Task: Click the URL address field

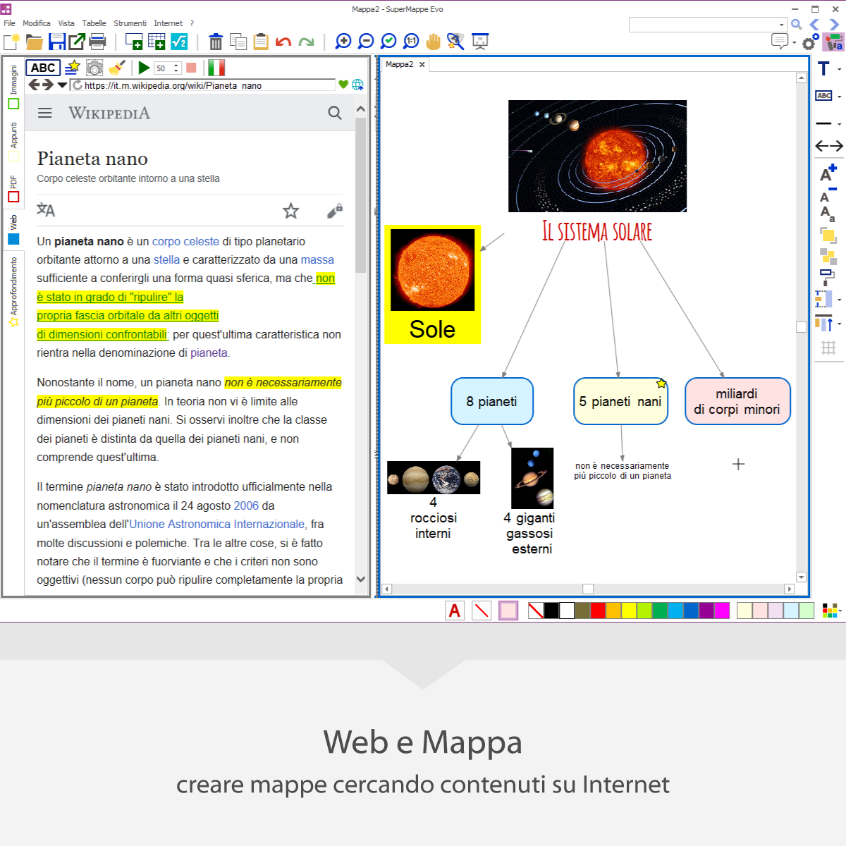Action: pyautogui.click(x=209, y=85)
